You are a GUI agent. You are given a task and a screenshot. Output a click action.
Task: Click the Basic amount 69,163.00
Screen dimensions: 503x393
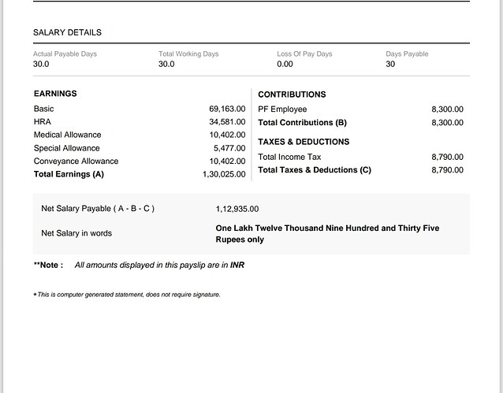[227, 109]
